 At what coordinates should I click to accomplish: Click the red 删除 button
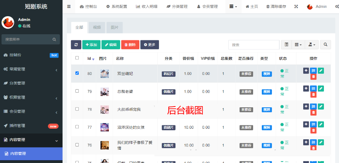click(130, 45)
